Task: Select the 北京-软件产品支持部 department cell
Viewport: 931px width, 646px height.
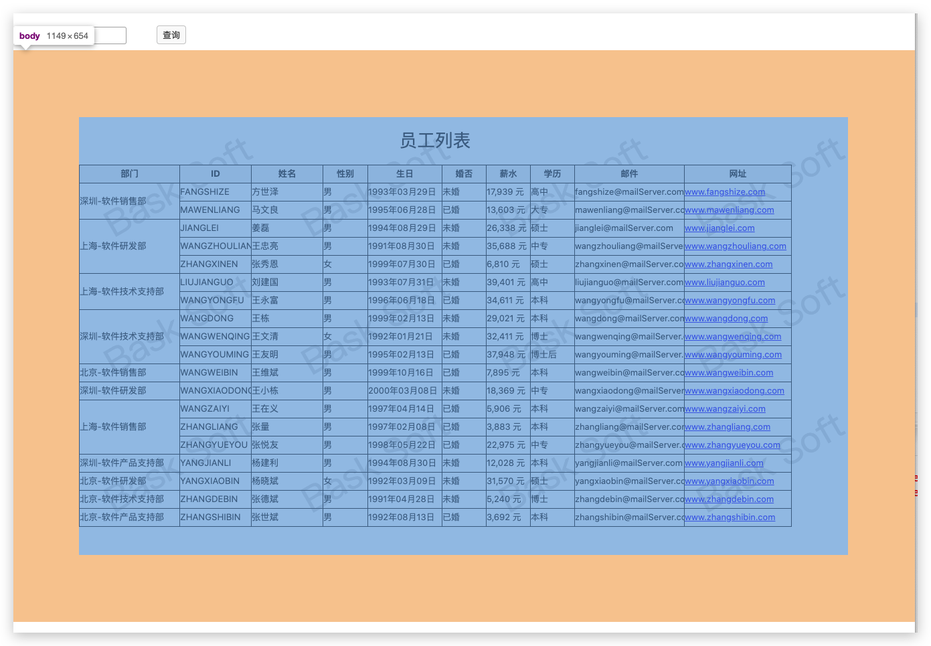Action: [x=129, y=517]
